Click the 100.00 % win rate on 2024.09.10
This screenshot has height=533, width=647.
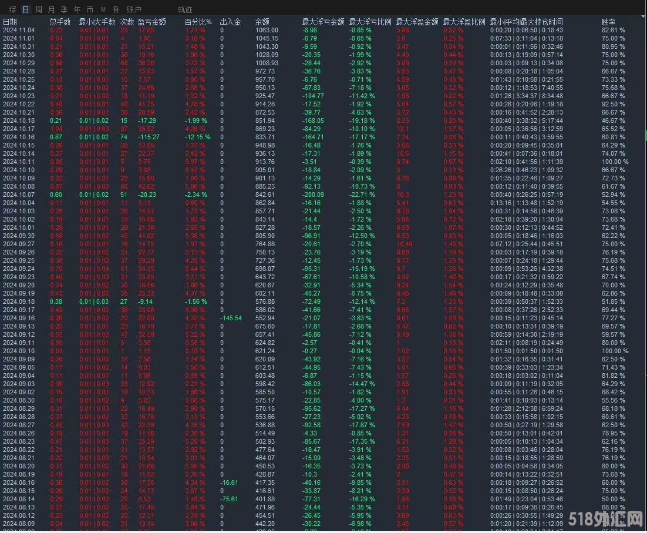615,351
